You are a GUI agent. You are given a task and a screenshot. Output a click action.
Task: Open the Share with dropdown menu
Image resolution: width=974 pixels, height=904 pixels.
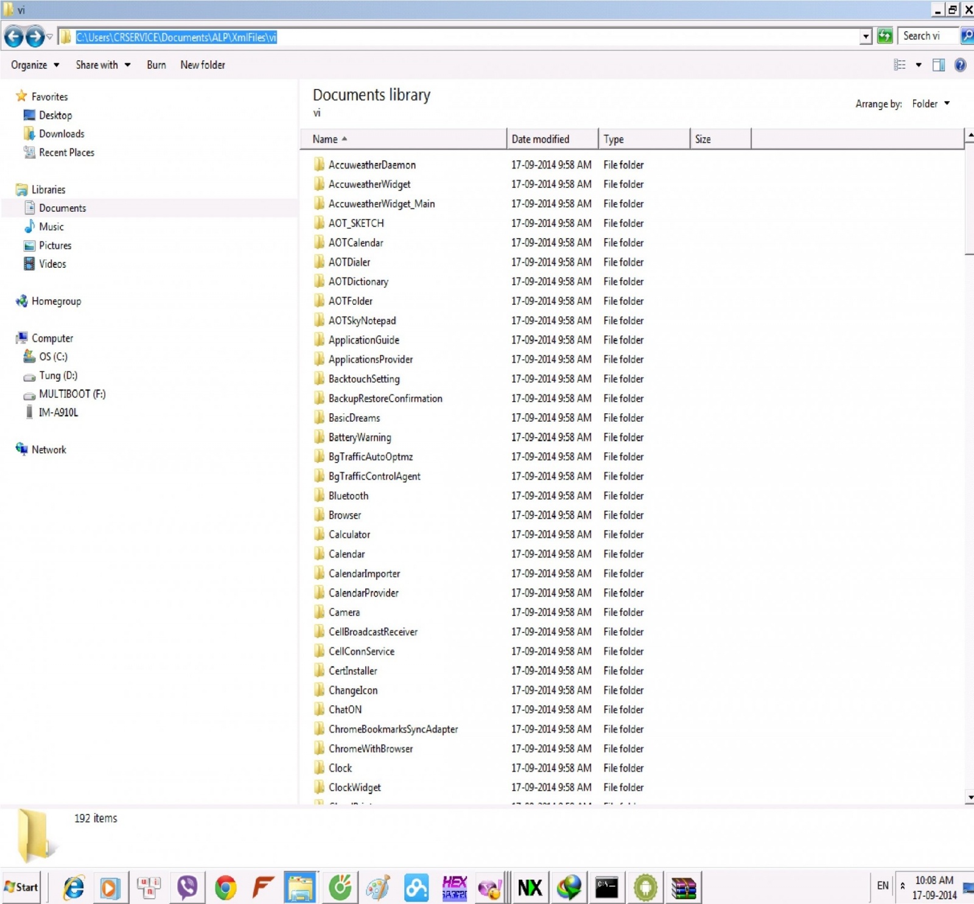point(103,65)
